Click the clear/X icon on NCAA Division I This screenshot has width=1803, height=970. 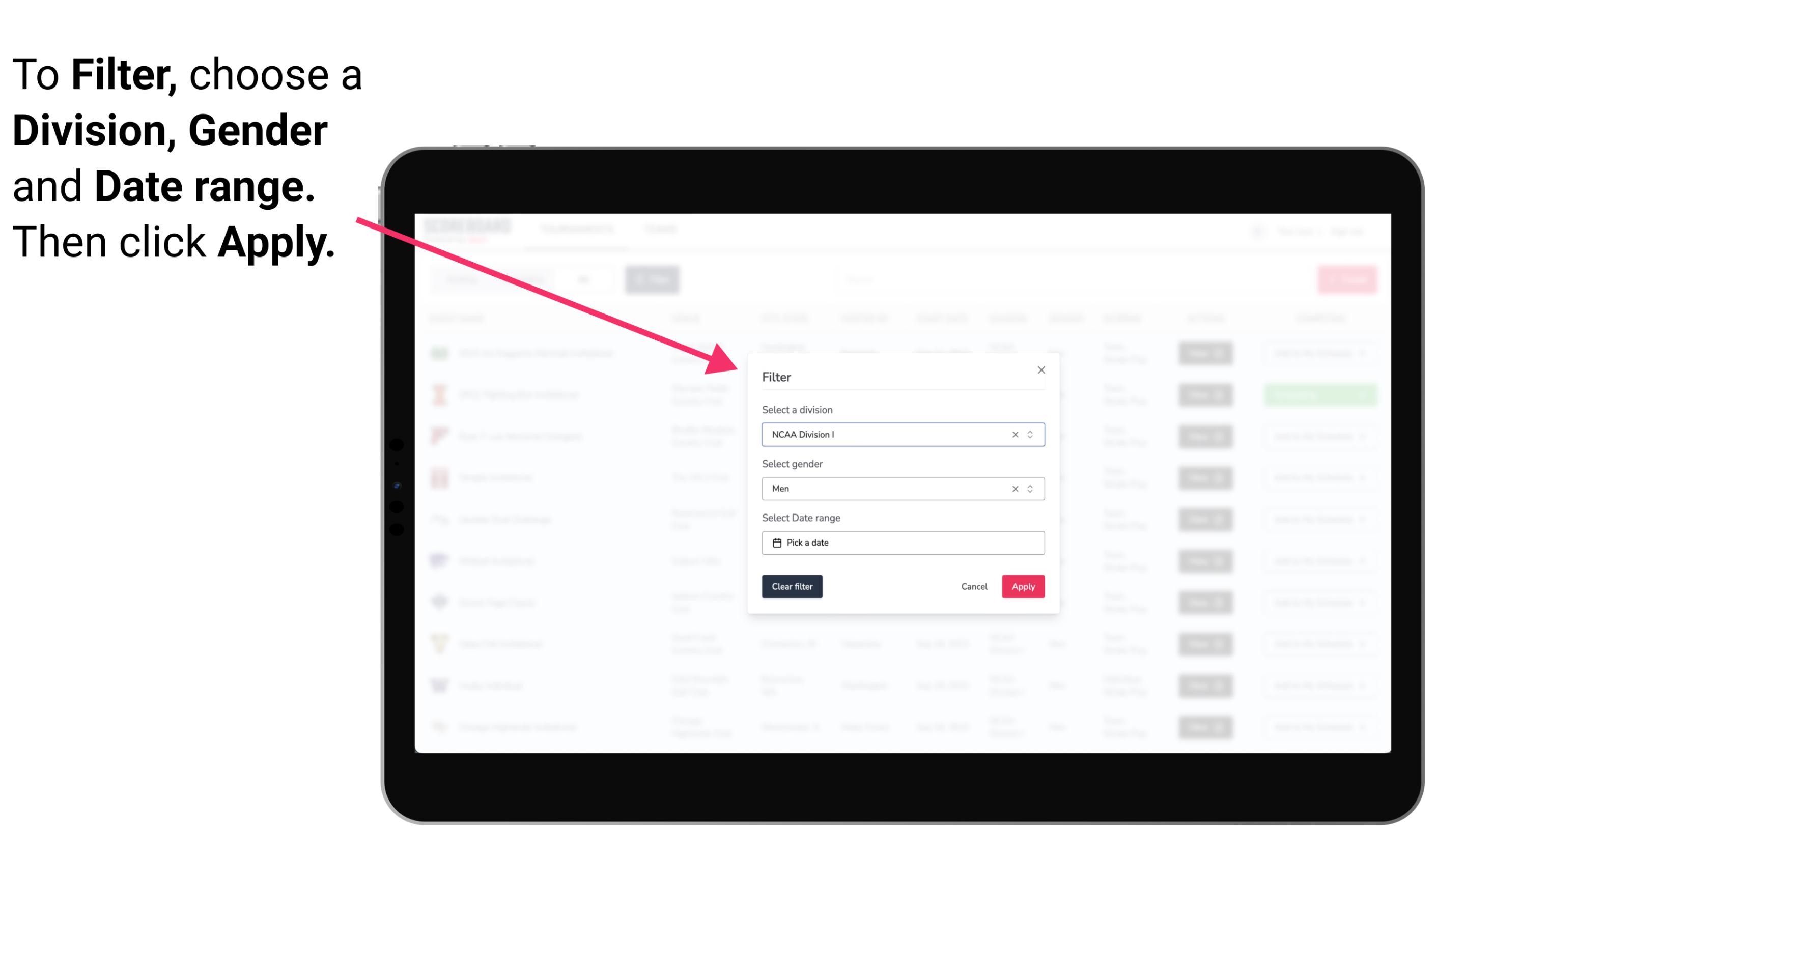[1013, 434]
